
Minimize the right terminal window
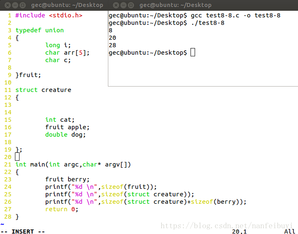(123, 5)
